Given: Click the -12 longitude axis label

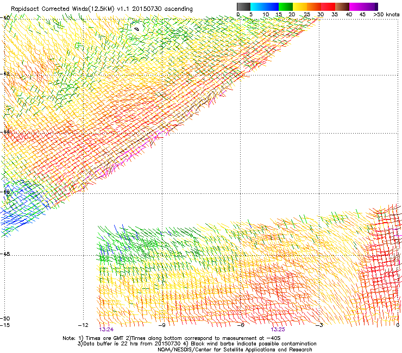Looking at the screenshot, I should tap(83, 325).
